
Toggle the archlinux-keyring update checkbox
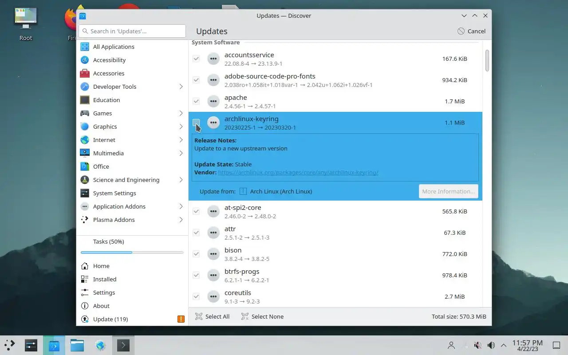(196, 122)
